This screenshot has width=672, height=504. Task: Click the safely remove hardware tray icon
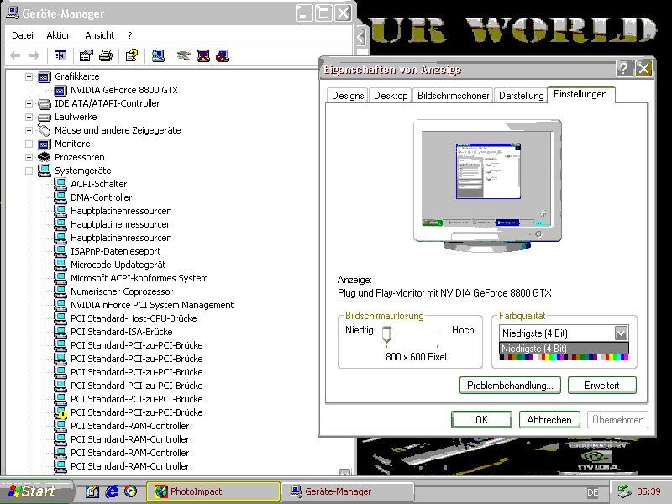point(624,491)
